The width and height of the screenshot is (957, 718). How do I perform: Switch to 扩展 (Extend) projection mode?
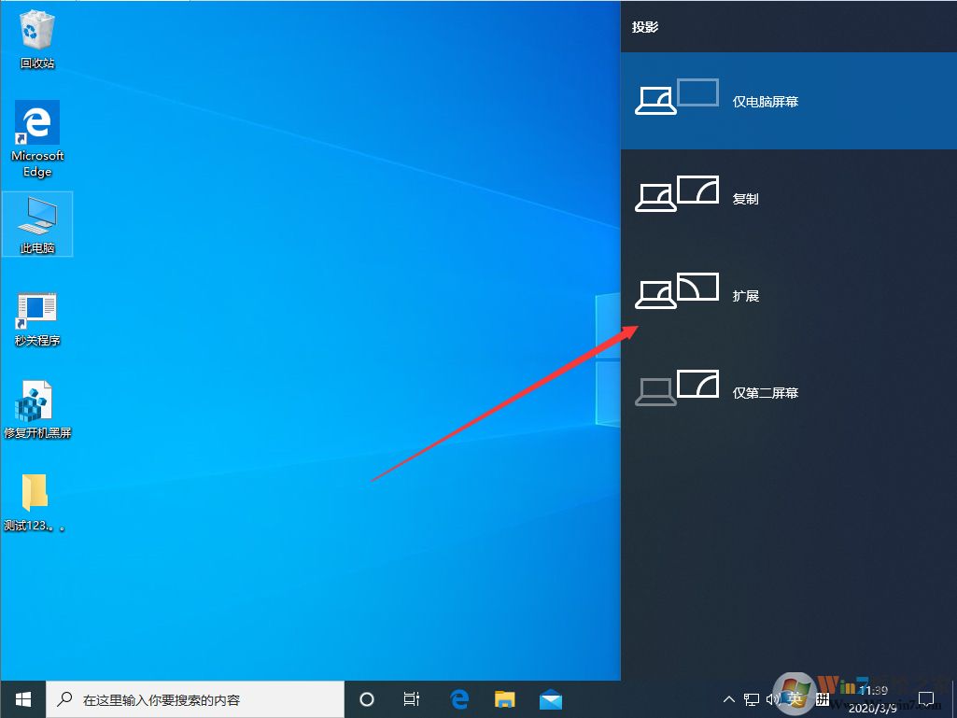point(789,295)
